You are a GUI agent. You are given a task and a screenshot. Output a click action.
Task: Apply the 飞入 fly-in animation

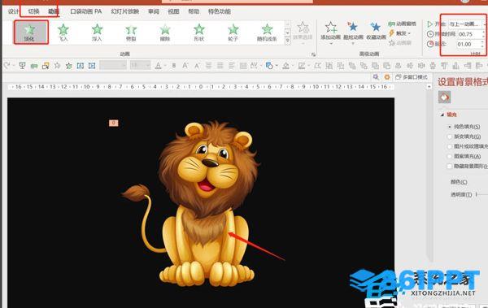(63, 33)
